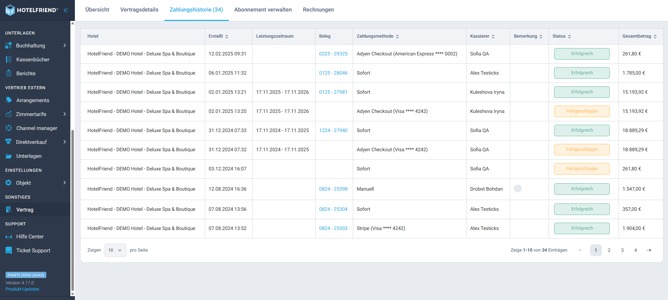Open the comment bubble in the Drobot Bohdan row
This screenshot has height=300, width=668.
518,189
